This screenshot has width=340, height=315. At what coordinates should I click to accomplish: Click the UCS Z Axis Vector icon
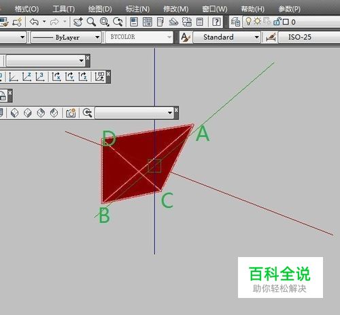tap(27, 77)
